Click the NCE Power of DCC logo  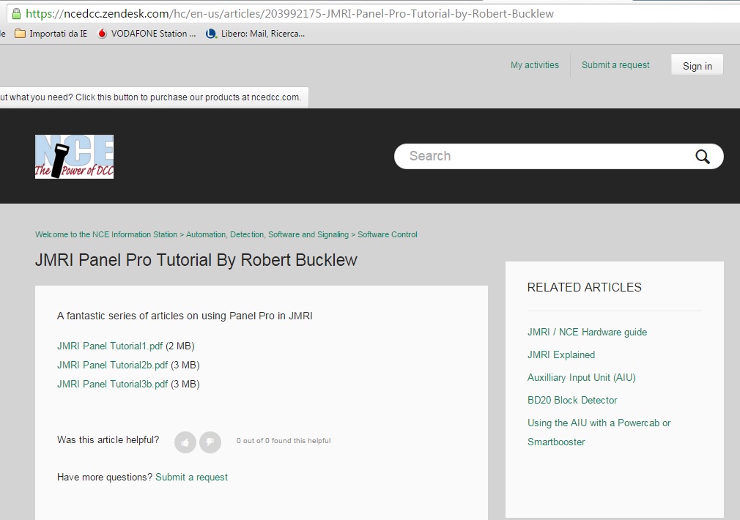tap(74, 157)
